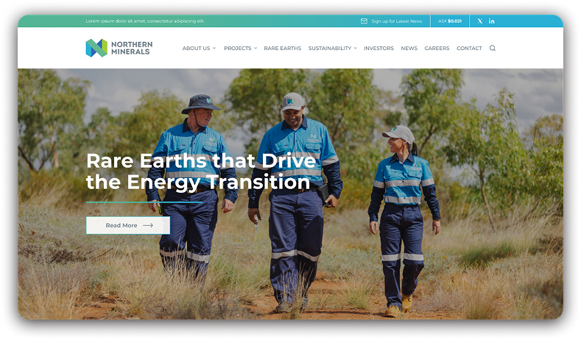
Task: Click the envelope newsletter icon
Action: [x=364, y=21]
